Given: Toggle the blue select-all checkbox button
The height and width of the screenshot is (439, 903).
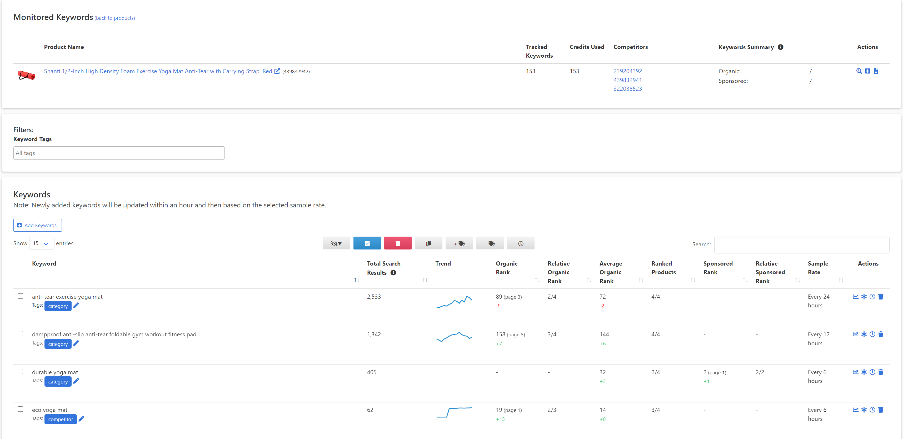Looking at the screenshot, I should click(x=367, y=243).
